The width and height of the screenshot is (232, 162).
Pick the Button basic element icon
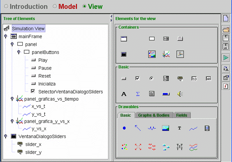(x=124, y=79)
